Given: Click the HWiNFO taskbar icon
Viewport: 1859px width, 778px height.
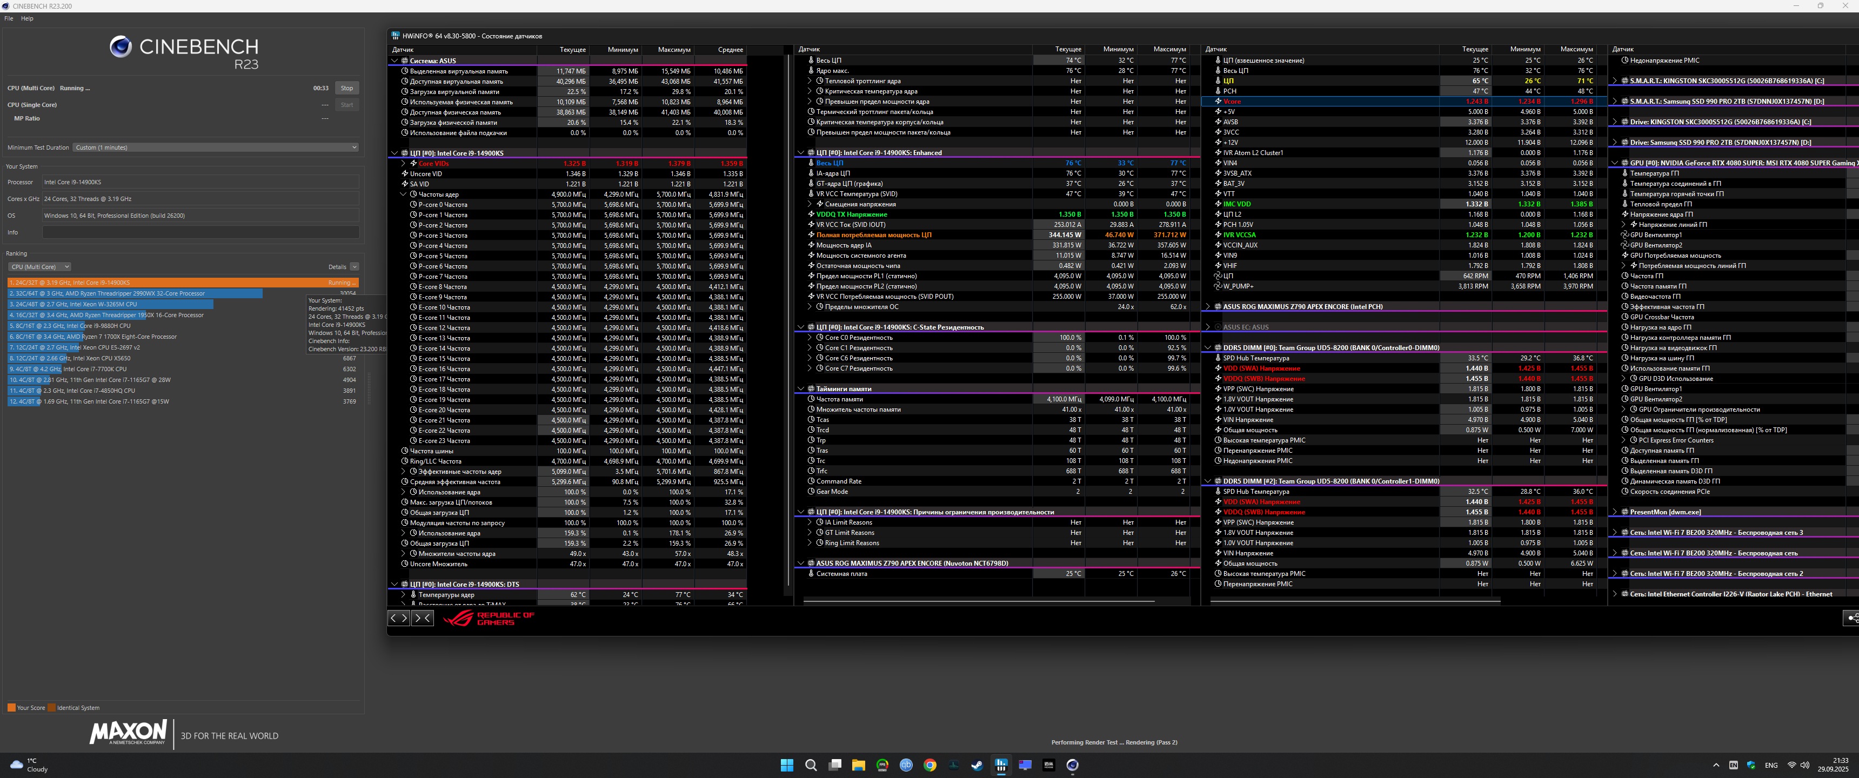Looking at the screenshot, I should tap(1001, 765).
